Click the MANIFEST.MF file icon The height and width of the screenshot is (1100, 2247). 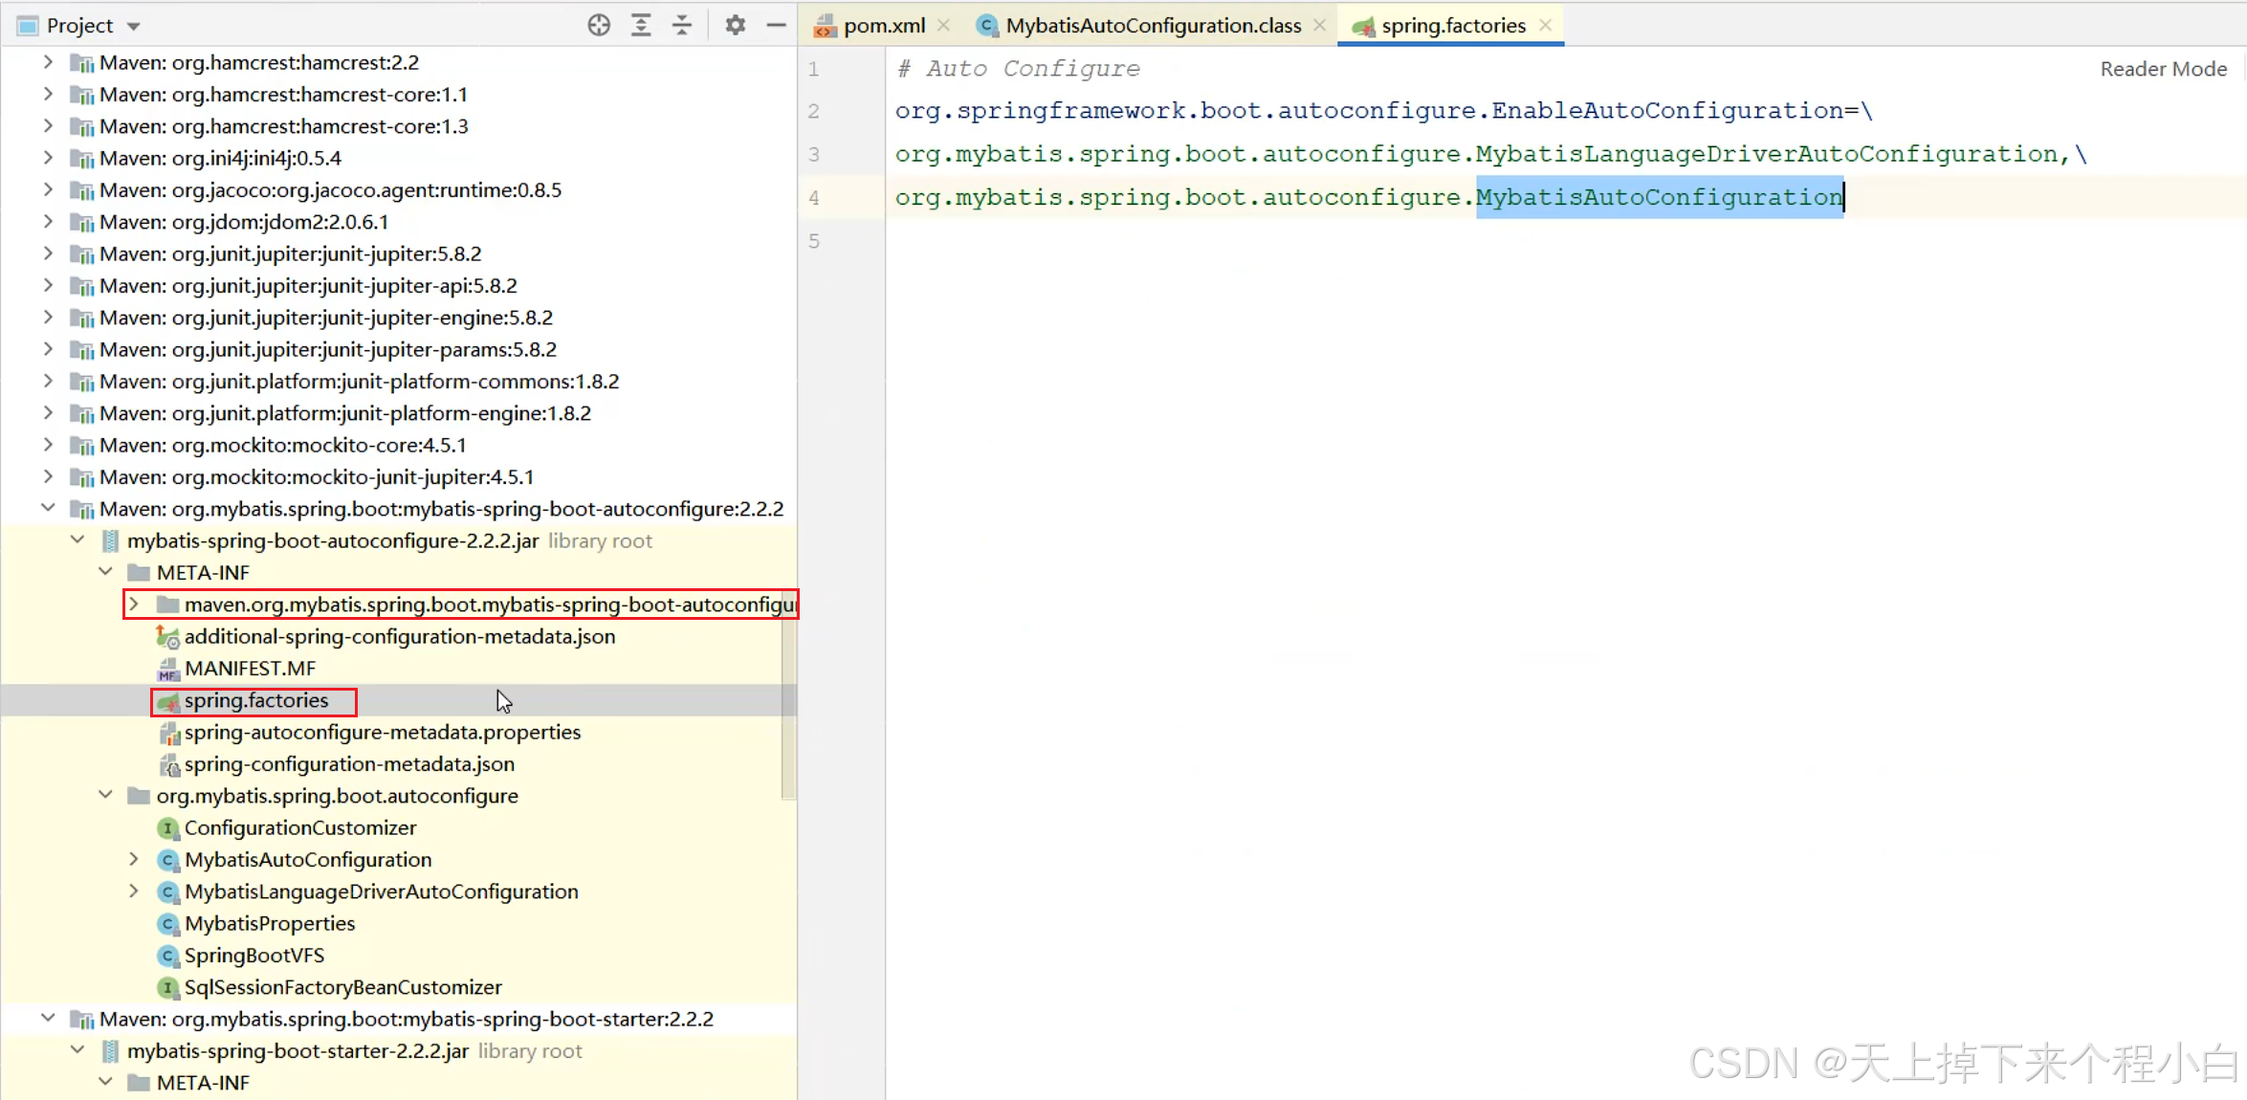point(168,669)
